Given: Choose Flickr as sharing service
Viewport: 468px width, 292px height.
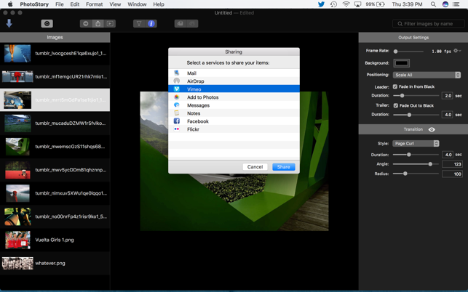Looking at the screenshot, I should tap(193, 129).
